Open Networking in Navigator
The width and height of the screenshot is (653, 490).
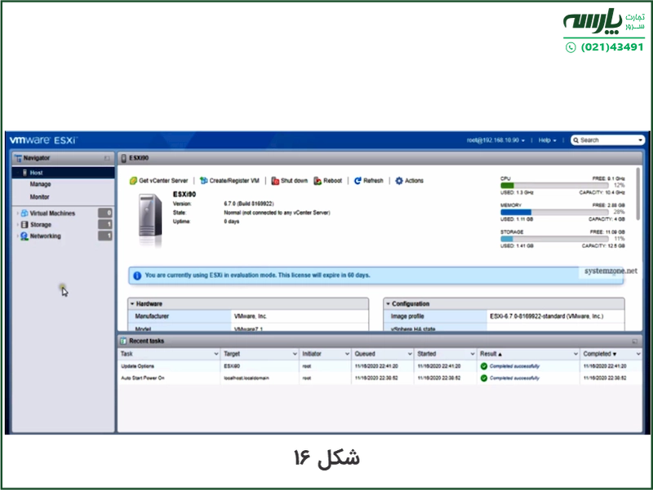(46, 236)
